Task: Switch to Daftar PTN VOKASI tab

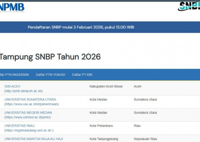Action: pyautogui.click(x=51, y=75)
